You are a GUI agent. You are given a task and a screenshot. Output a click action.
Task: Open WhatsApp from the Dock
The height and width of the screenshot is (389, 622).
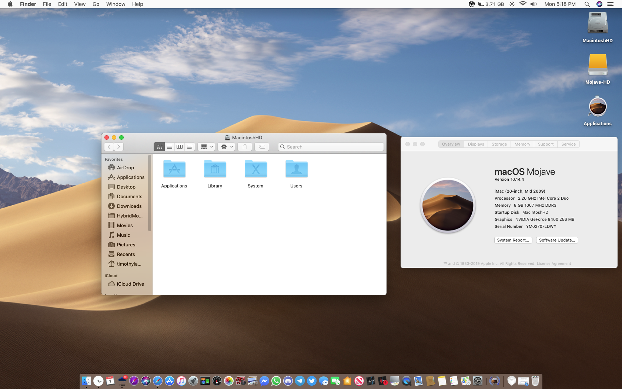[x=276, y=381]
